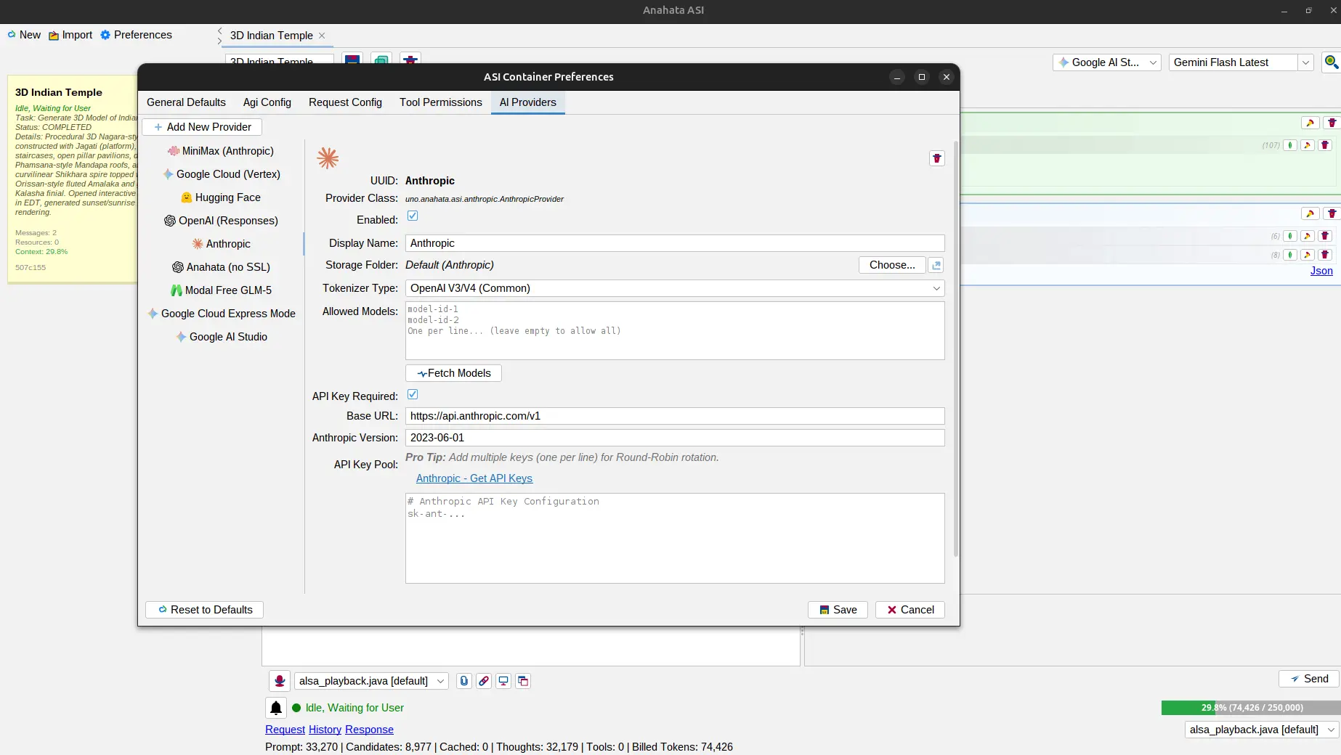Image resolution: width=1341 pixels, height=755 pixels.
Task: Click the paperclip attach file icon
Action: coord(464,681)
